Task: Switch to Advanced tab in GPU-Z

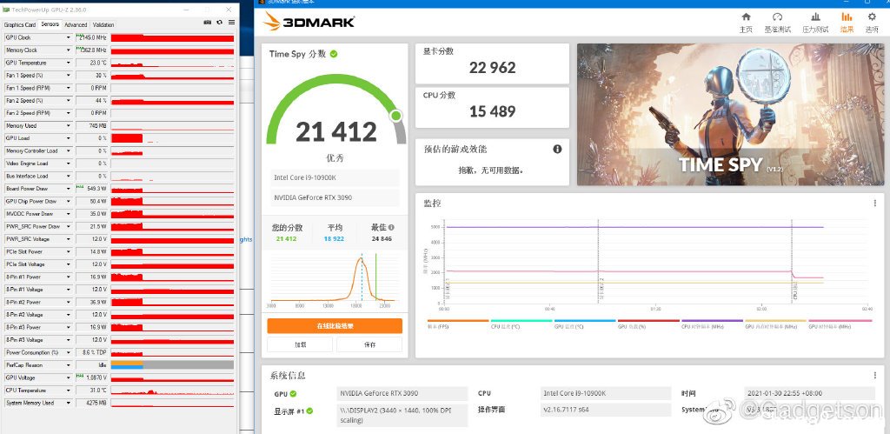Action: [x=76, y=25]
